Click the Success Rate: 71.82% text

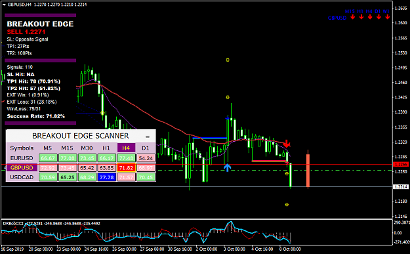pyautogui.click(x=36, y=116)
